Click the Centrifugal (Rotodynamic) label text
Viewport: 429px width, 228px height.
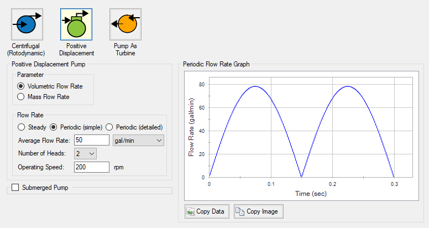coord(26,49)
